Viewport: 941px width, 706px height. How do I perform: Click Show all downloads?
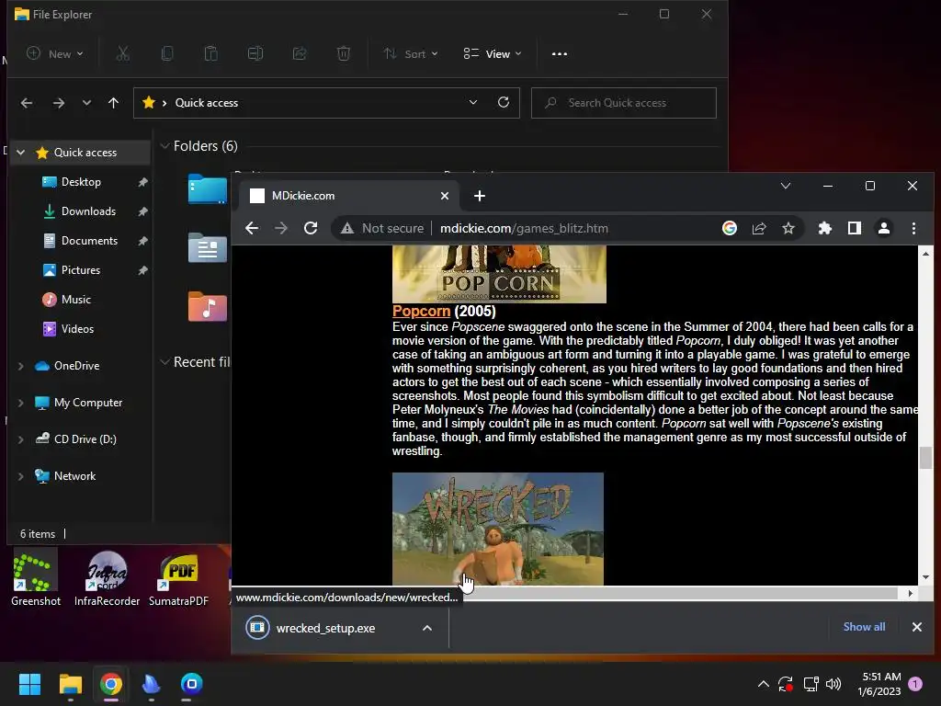click(864, 627)
